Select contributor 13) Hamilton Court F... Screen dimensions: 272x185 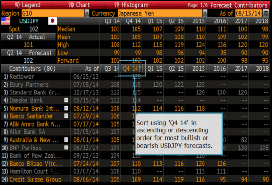click(x=34, y=171)
